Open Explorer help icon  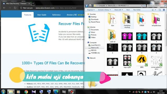click(x=164, y=10)
